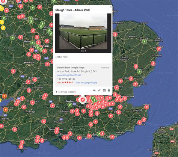
Task: Click the green marker near Reading
Action: point(70,105)
